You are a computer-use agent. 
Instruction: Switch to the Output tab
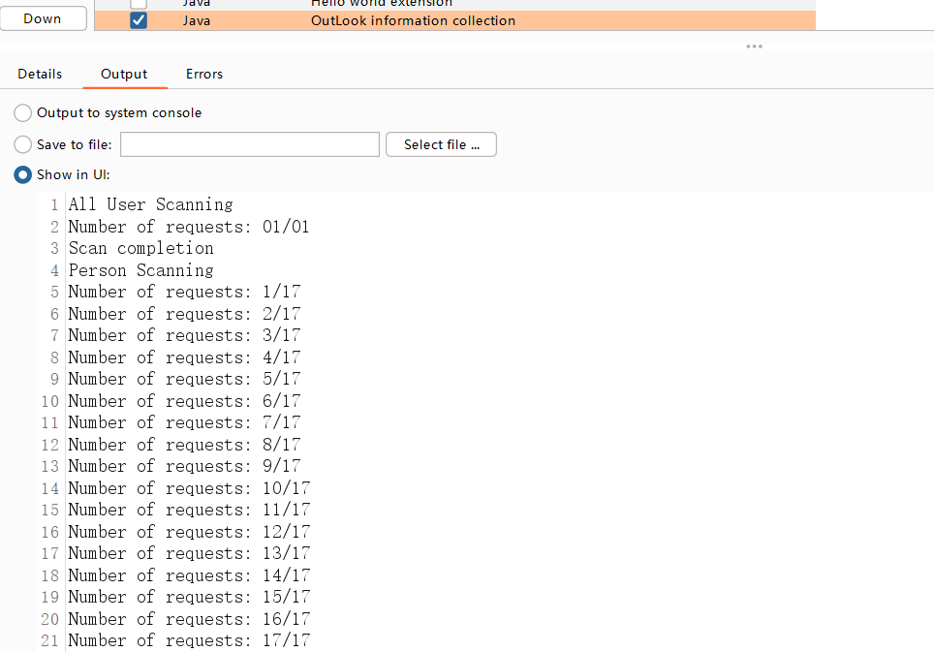pyautogui.click(x=124, y=74)
